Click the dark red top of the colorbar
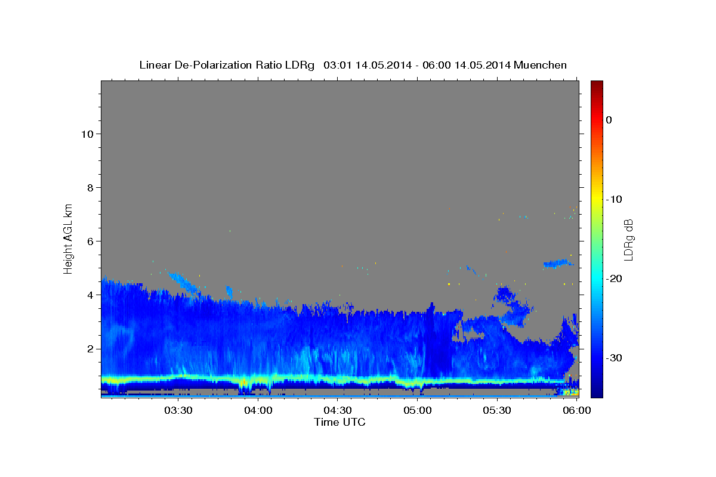Screen dimensions: 716x477 tap(597, 85)
